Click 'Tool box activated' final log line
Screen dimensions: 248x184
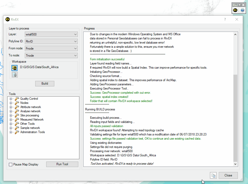click(122, 164)
